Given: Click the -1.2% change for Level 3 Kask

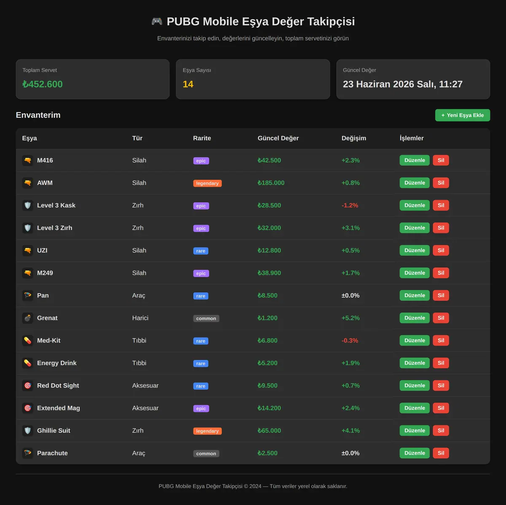Looking at the screenshot, I should point(350,205).
